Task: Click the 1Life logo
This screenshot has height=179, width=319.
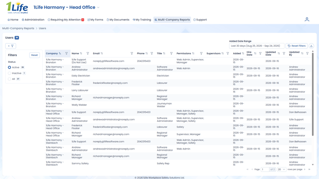Action: pos(17,8)
